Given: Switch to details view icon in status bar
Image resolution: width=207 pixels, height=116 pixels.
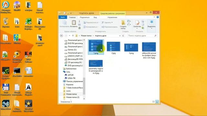Looking at the screenshot, I should pyautogui.click(x=154, y=102).
